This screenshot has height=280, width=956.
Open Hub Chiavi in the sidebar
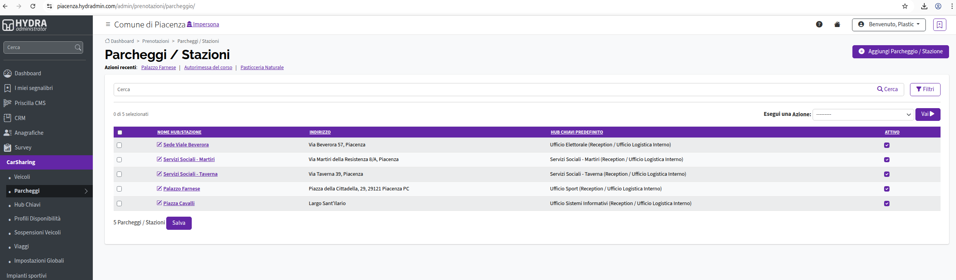coord(27,205)
